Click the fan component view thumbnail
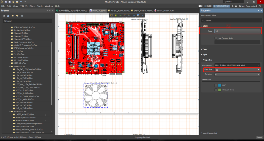 tap(95, 95)
